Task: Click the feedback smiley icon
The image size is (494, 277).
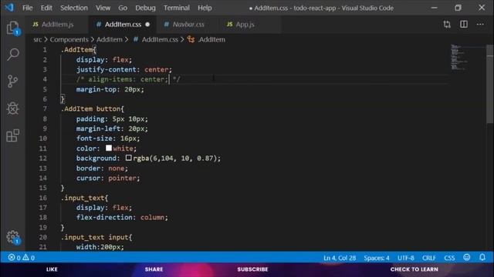Action: click(466, 258)
